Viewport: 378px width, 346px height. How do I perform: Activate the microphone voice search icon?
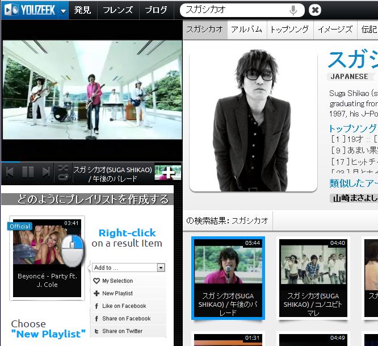click(x=293, y=10)
